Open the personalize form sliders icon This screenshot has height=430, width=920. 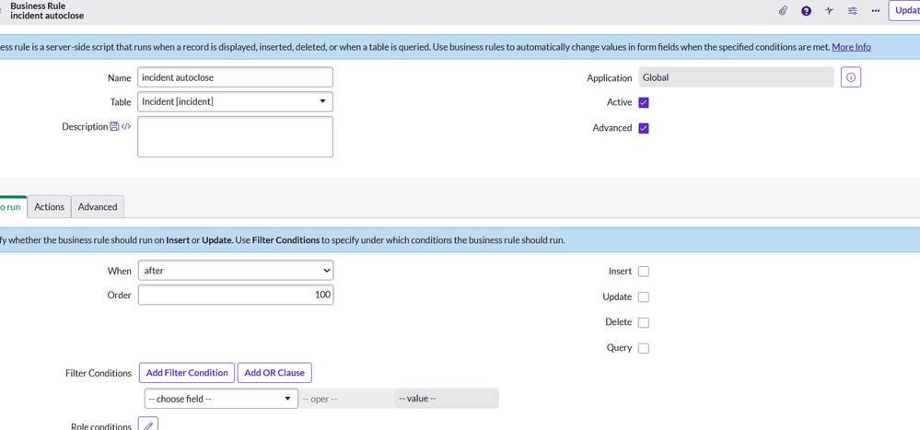point(852,11)
